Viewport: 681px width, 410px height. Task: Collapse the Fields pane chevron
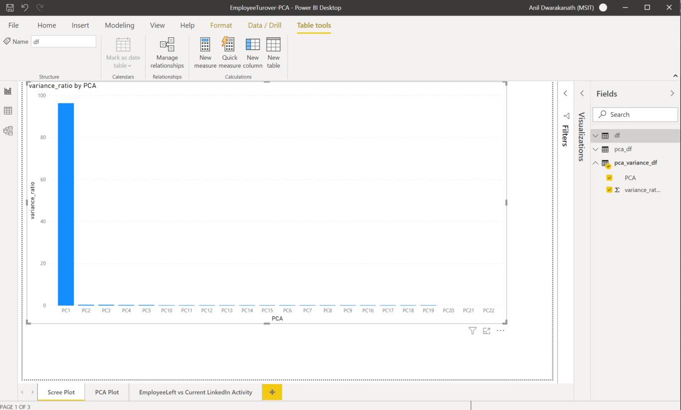coord(672,93)
